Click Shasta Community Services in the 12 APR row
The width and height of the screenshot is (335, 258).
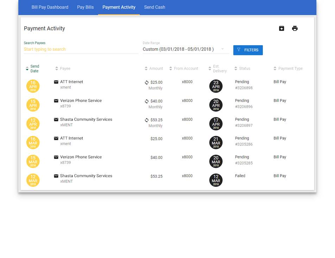coord(86,119)
